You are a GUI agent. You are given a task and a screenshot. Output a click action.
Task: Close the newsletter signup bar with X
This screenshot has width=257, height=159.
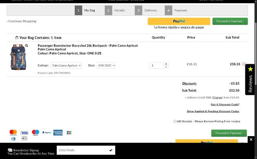tap(251, 139)
